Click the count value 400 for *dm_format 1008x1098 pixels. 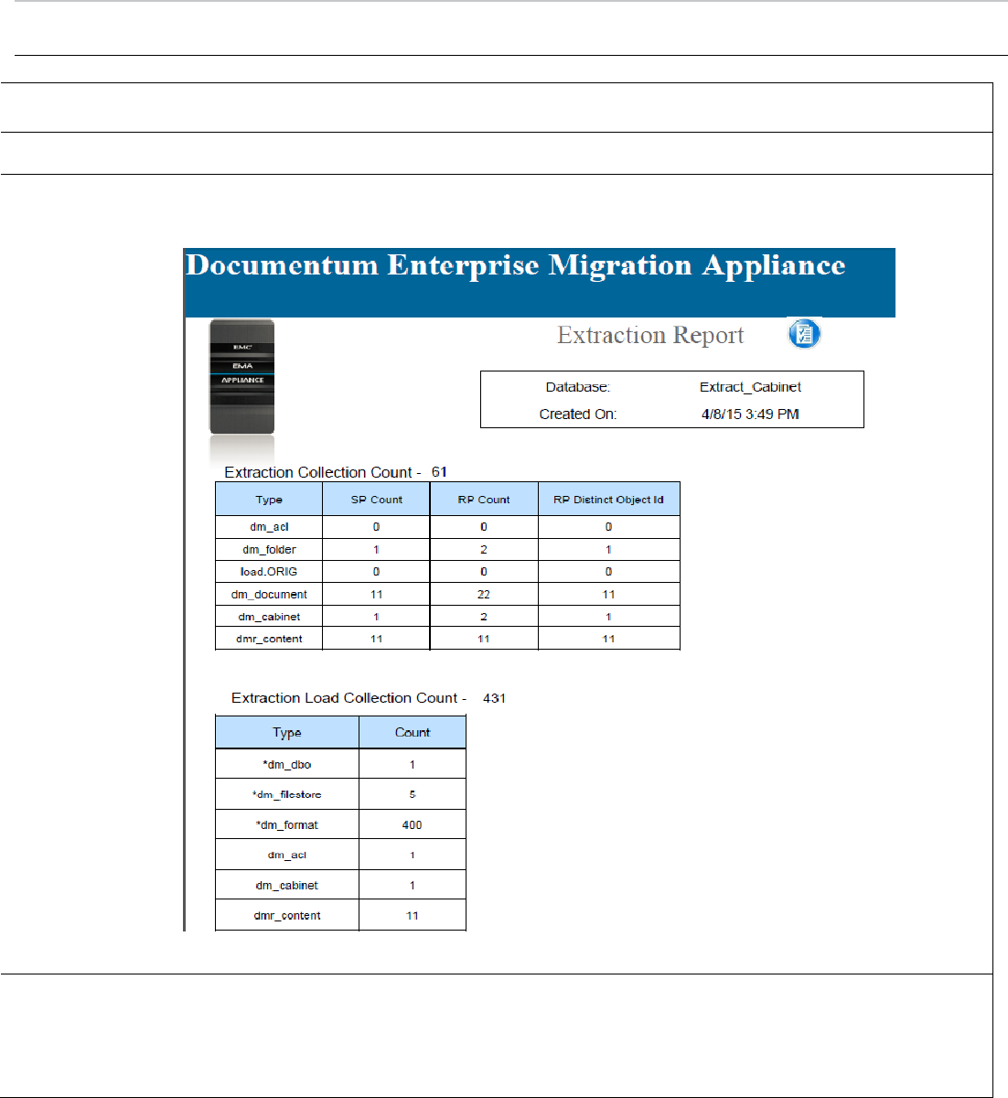click(413, 824)
